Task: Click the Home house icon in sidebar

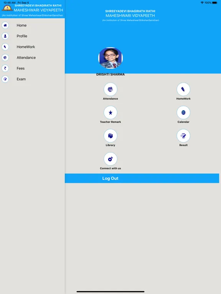Action: tap(5, 25)
